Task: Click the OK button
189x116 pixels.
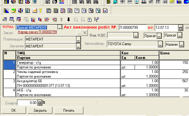Action: click(x=13, y=110)
